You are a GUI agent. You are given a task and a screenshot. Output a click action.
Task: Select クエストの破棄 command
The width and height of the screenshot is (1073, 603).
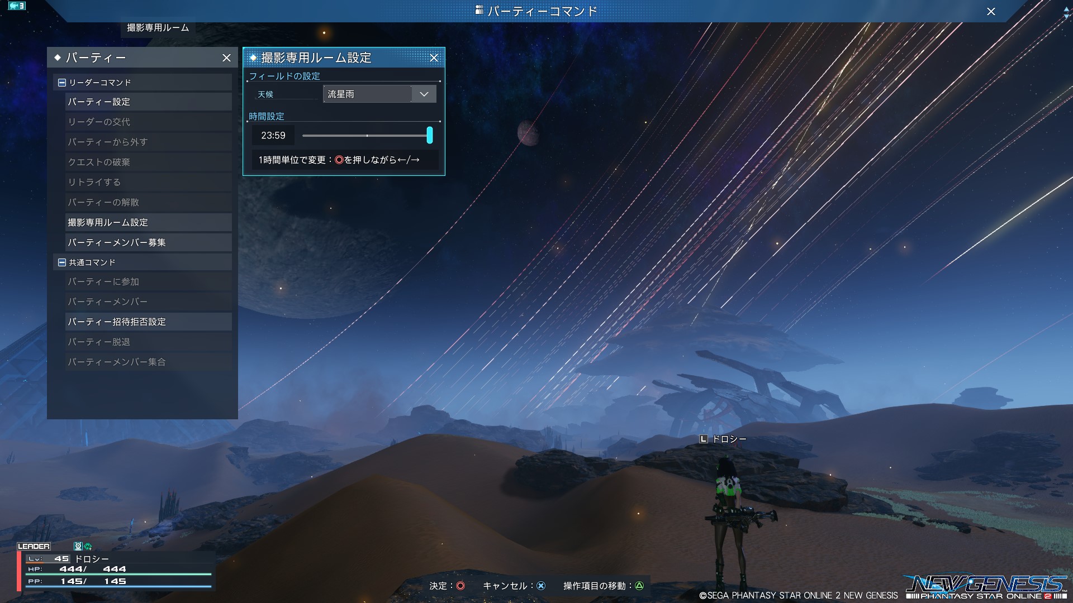pyautogui.click(x=148, y=162)
